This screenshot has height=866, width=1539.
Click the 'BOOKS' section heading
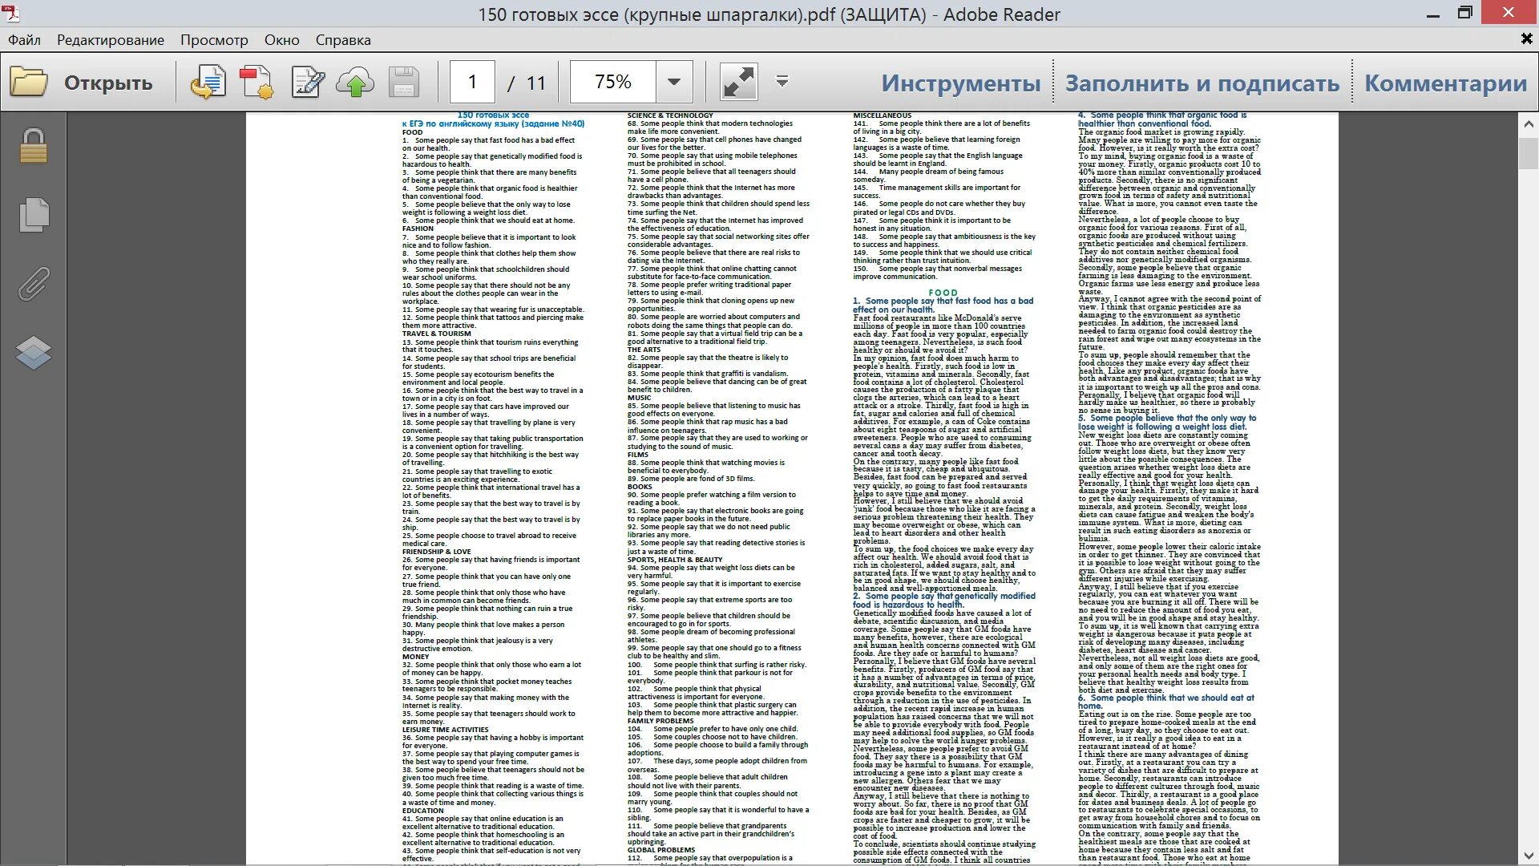tap(640, 487)
